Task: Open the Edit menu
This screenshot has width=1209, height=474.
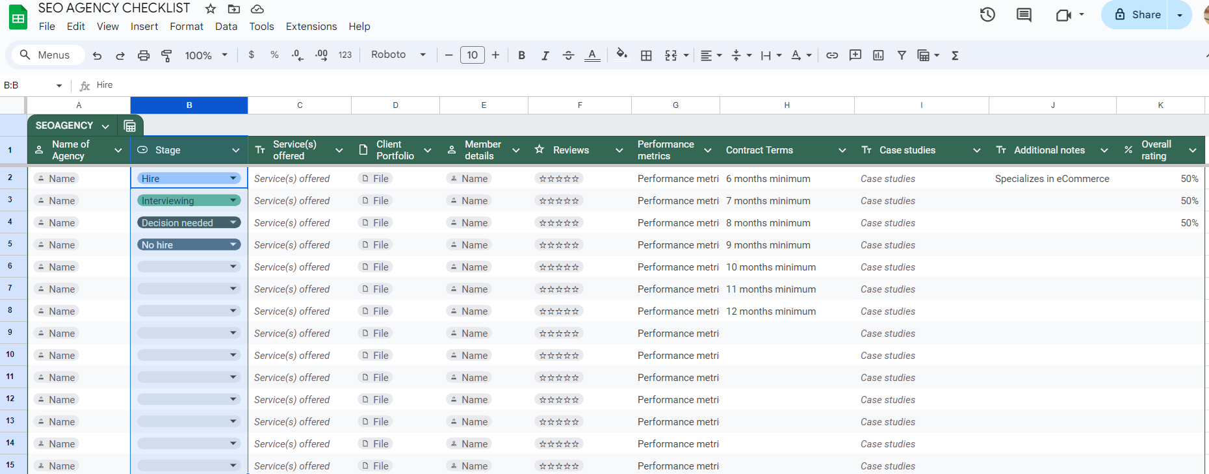Action: [x=75, y=26]
